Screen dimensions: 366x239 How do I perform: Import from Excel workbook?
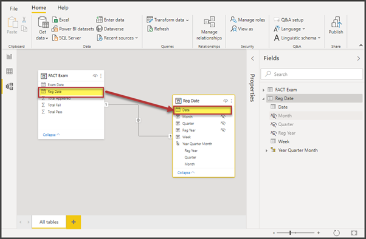click(61, 20)
